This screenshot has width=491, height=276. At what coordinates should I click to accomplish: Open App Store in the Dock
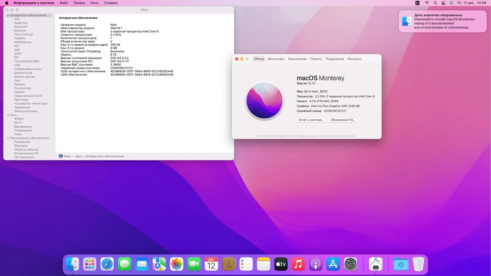coord(333,264)
